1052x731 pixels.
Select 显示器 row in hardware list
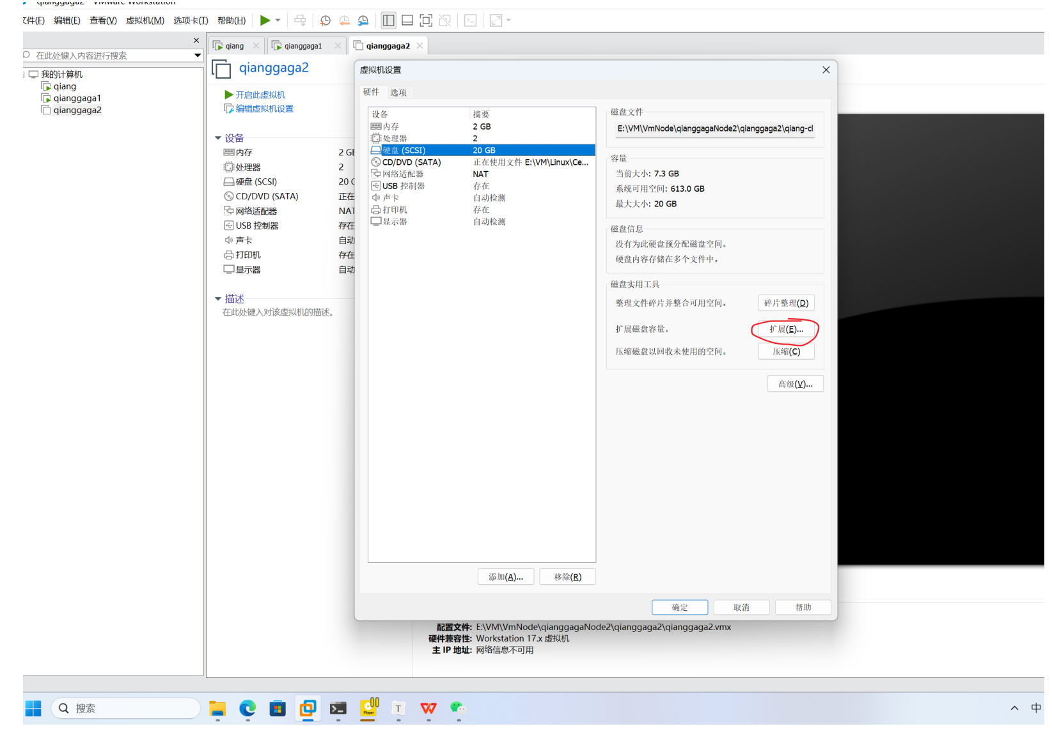(482, 222)
